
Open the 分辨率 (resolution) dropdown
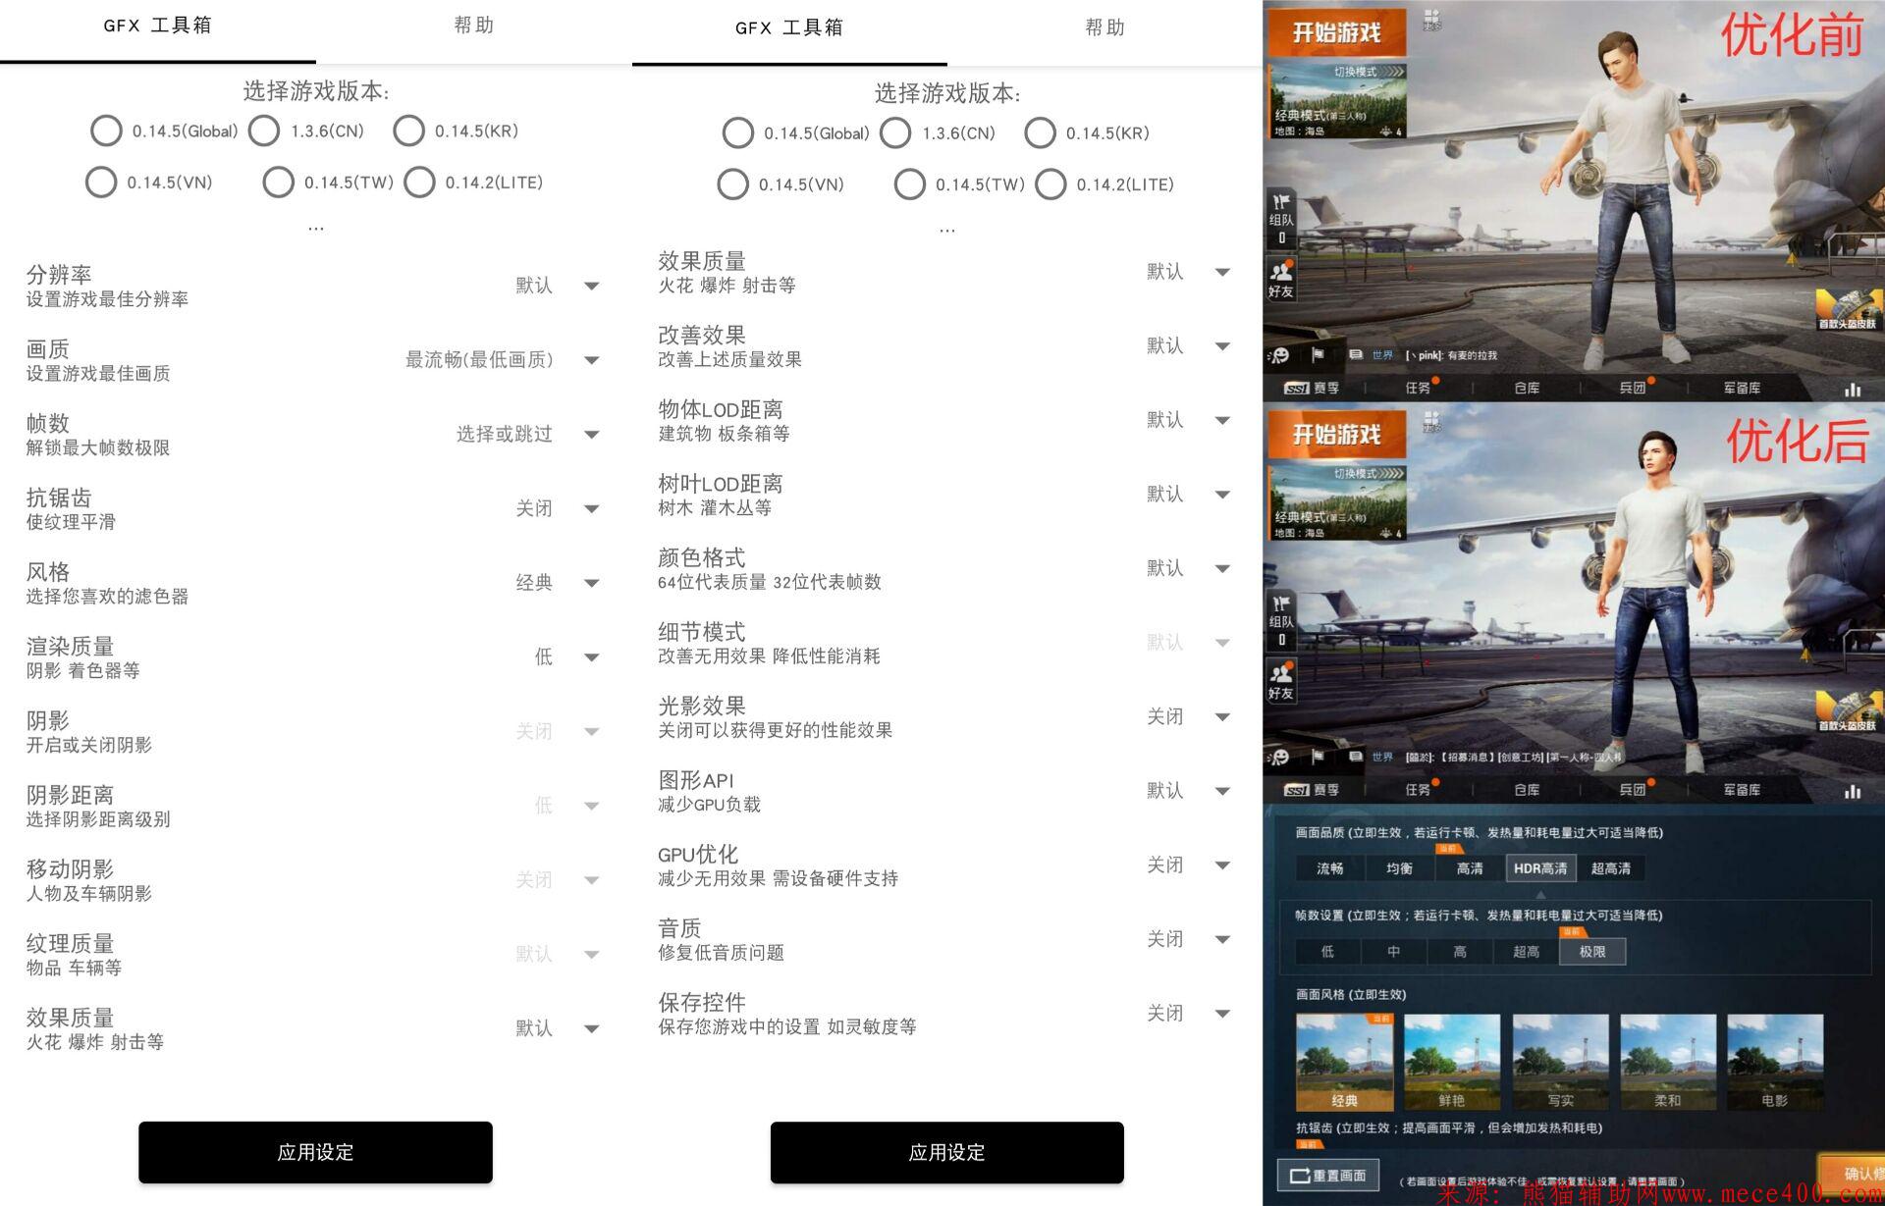coord(591,286)
